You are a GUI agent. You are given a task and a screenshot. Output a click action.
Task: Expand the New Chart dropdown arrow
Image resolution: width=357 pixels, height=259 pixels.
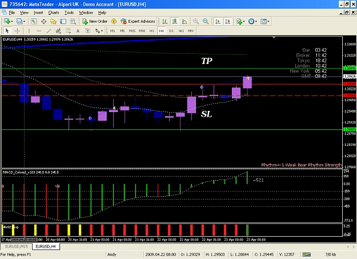coord(12,21)
